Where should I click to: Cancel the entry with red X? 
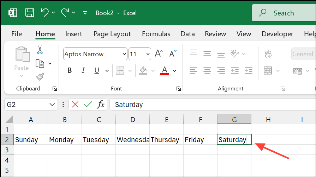pos(75,105)
